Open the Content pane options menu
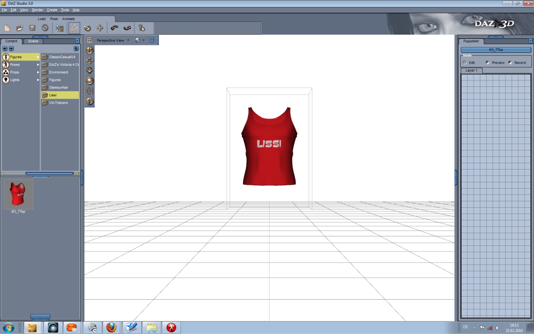Screen dimensions: 534x334 [77, 41]
